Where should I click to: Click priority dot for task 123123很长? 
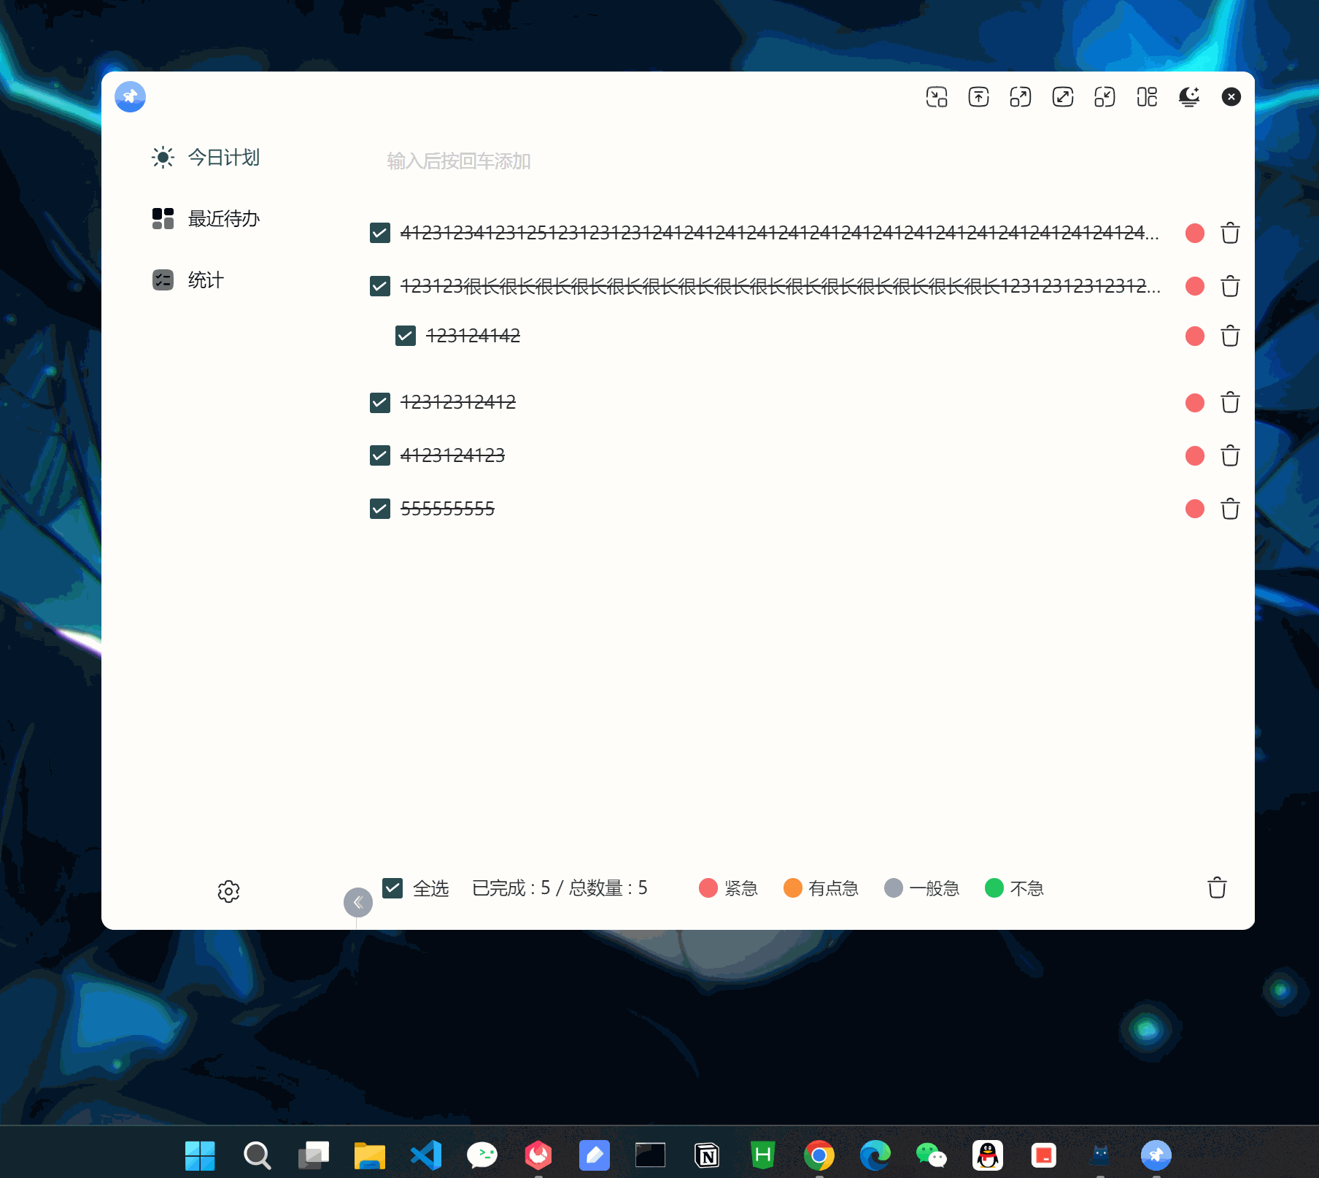coord(1195,286)
